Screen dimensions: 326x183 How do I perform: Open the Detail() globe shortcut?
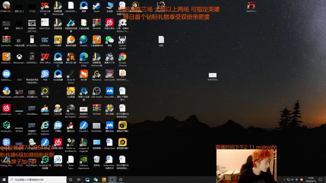pyautogui.click(x=84, y=41)
